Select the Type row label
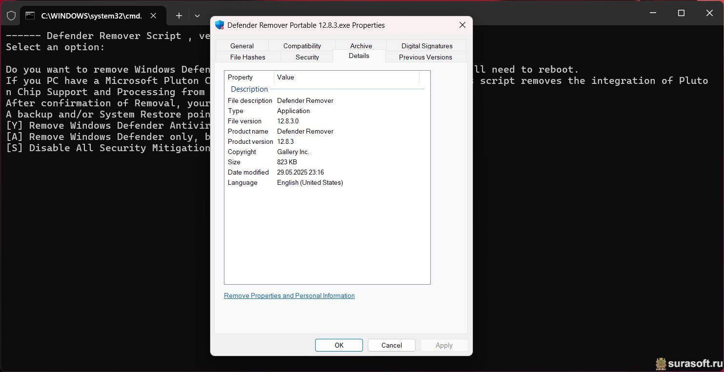Screen dimensions: 724x372 coord(236,111)
